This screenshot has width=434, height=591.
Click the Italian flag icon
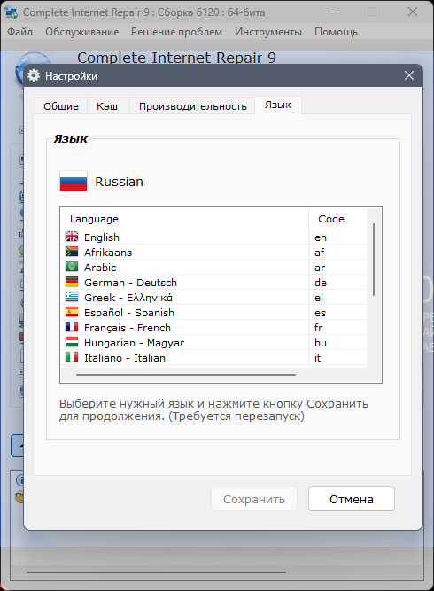[72, 357]
